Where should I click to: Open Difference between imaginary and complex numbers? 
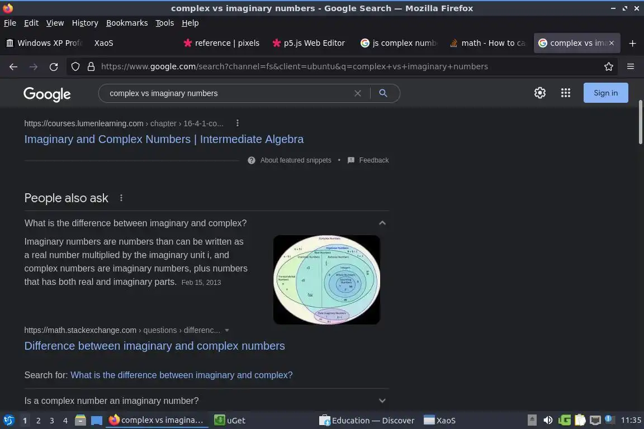point(154,346)
